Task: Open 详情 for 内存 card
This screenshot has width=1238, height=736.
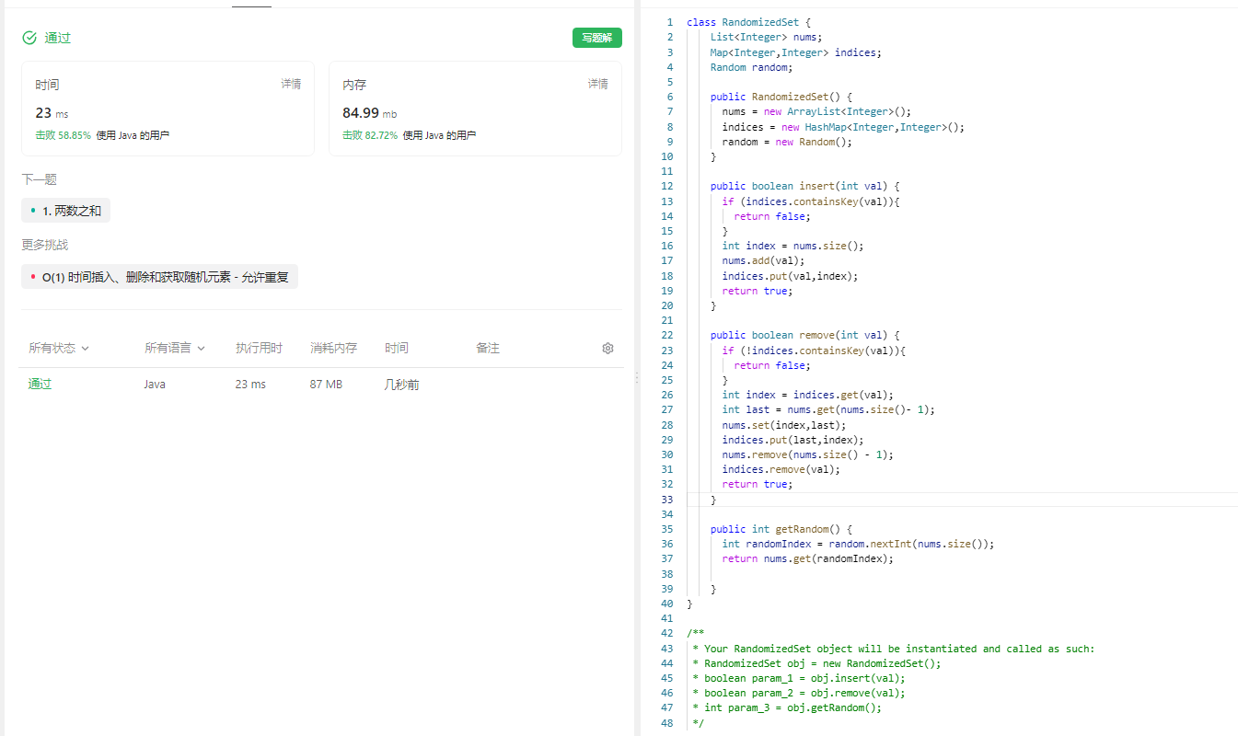Action: tap(598, 84)
